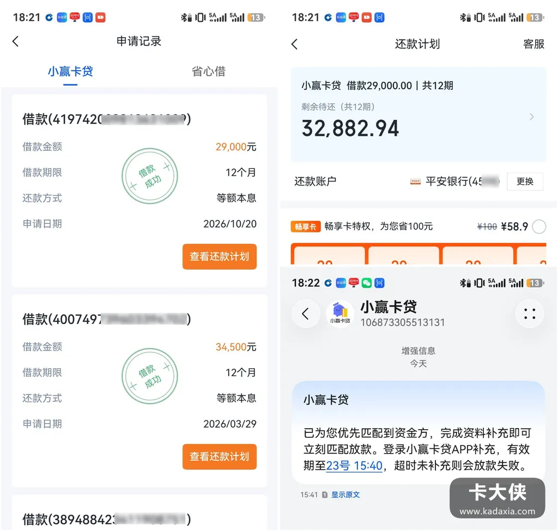558x531 pixels.
Task: Tap 小赢卡贷 借款29,000.00 | 共12期 heading
Action: [377, 86]
